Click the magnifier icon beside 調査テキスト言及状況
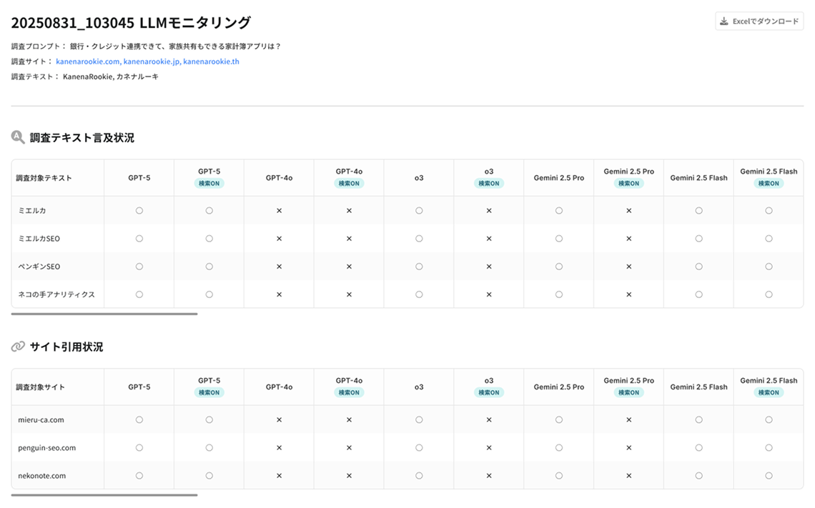Screen dimensions: 815x508 18,137
